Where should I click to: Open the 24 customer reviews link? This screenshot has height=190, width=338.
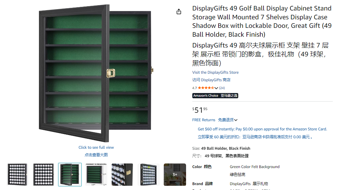click(x=222, y=88)
